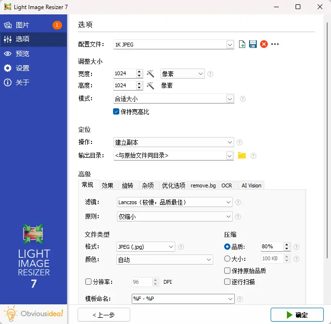Open the 格式 dropdown showing JPEG (.jpg)

[146, 247]
